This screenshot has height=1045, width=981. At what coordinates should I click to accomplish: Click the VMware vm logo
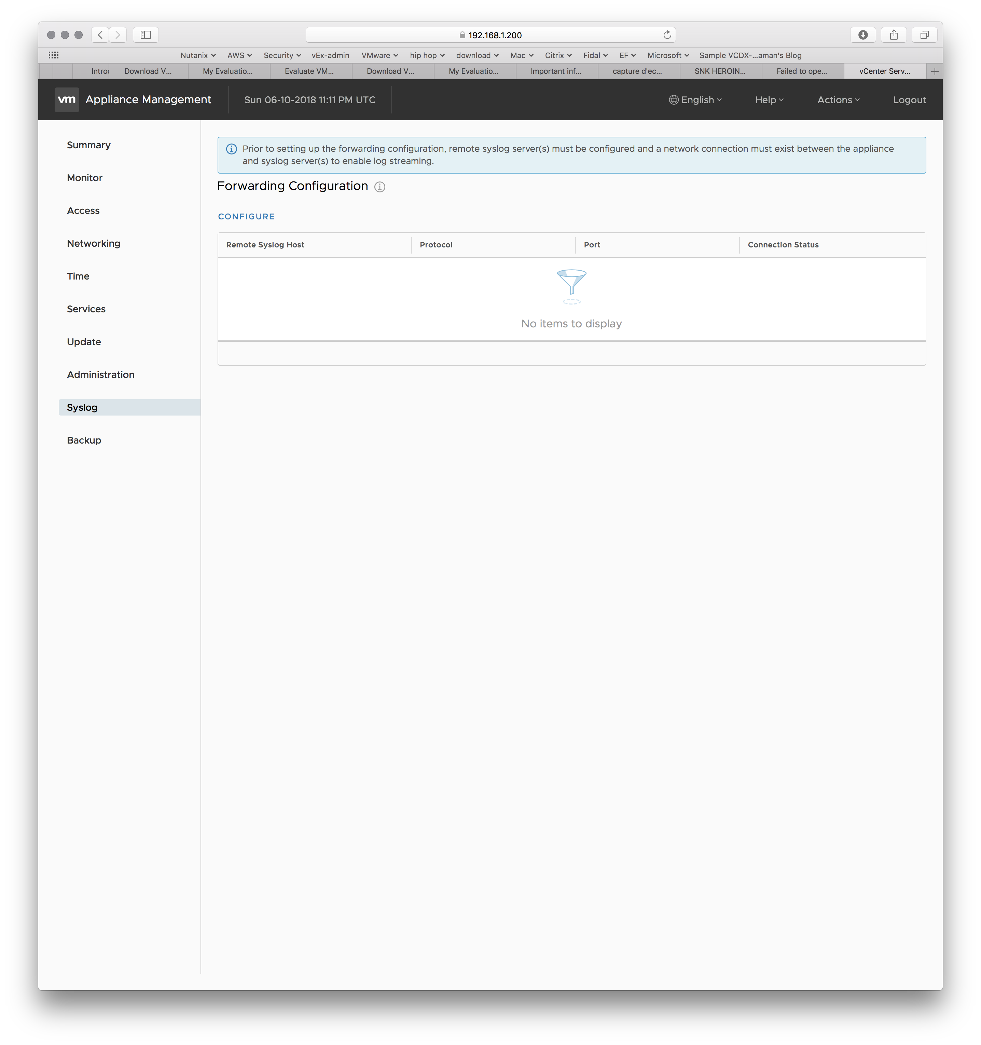[67, 99]
